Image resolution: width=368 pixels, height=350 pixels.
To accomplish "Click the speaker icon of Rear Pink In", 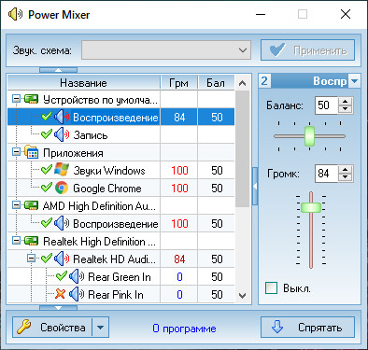I will point(77,294).
